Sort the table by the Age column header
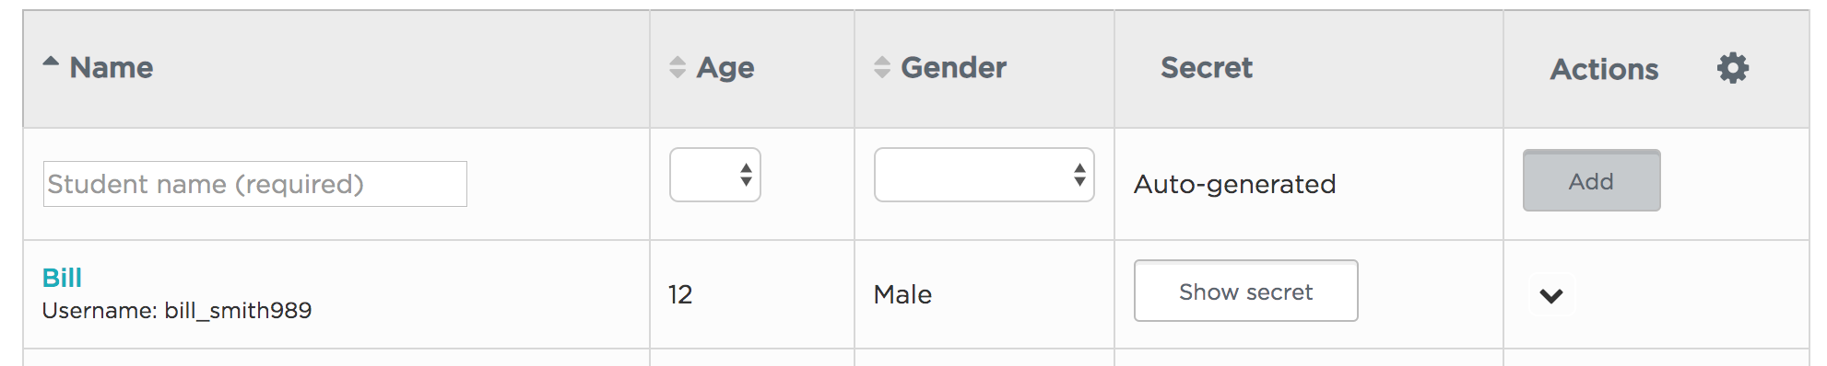Image resolution: width=1827 pixels, height=366 pixels. [725, 67]
